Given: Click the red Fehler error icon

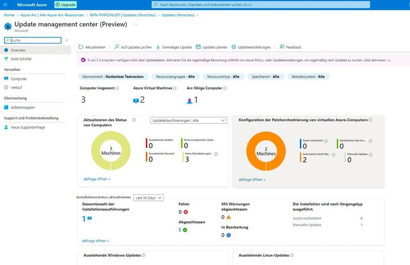Looking at the screenshot, I should pyautogui.click(x=186, y=212).
